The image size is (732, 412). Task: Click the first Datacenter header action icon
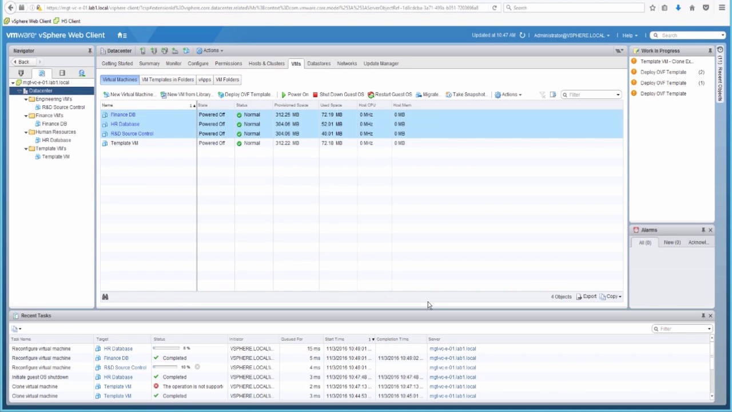pos(142,51)
